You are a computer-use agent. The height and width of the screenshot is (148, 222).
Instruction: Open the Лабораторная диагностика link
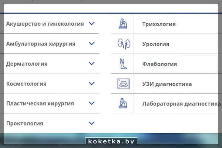182,104
